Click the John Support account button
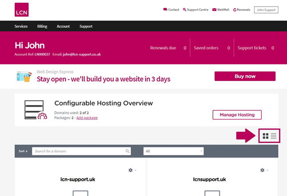This screenshot has height=196, width=287. [x=266, y=10]
